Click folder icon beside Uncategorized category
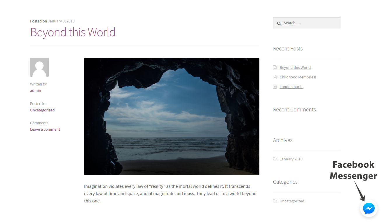Screen dimensions: 384x224 tap(275, 201)
